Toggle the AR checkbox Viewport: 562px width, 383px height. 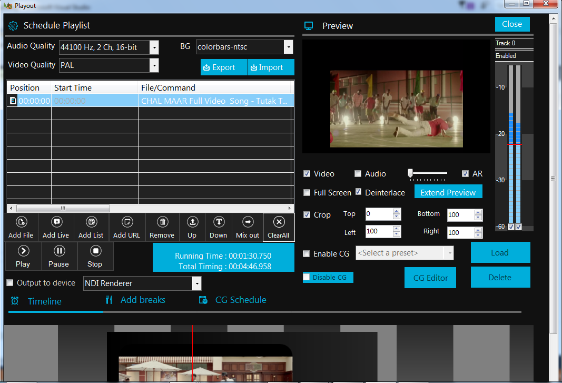point(465,173)
